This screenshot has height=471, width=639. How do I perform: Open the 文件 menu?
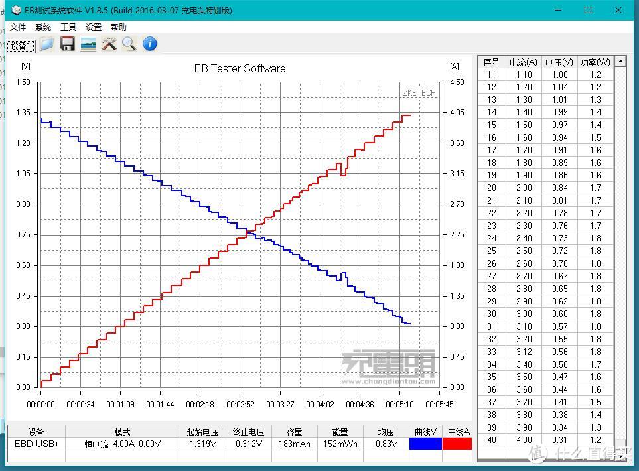point(18,27)
